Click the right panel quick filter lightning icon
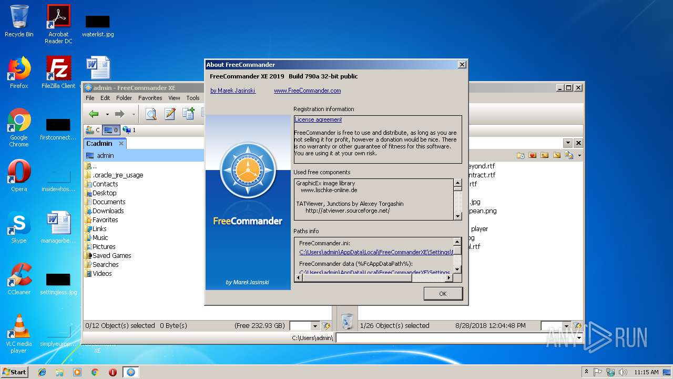The height and width of the screenshot is (379, 673). pyautogui.click(x=577, y=326)
